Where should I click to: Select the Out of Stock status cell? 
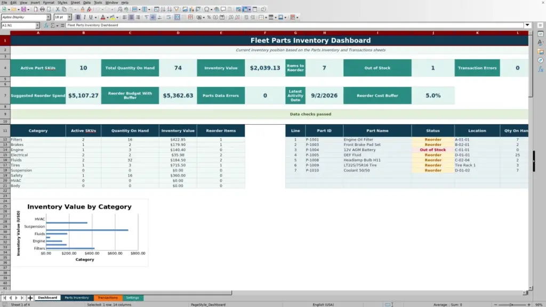point(433,150)
